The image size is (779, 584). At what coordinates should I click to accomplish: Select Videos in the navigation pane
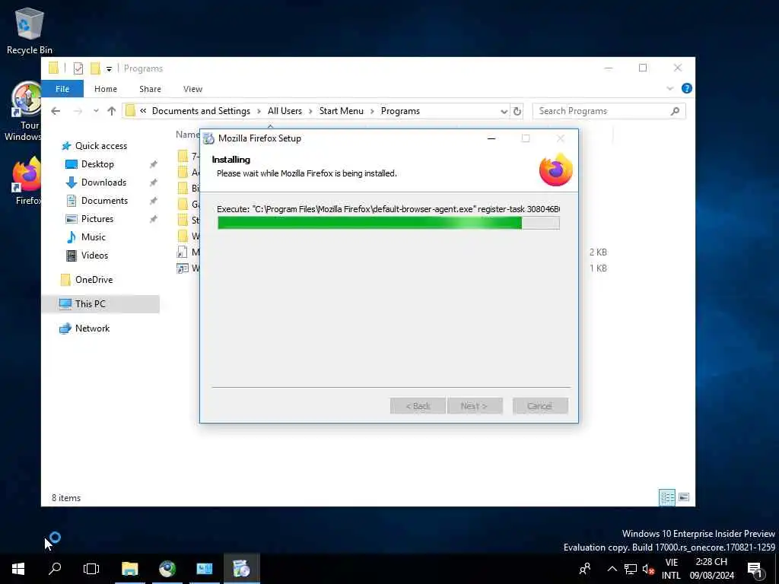[94, 255]
